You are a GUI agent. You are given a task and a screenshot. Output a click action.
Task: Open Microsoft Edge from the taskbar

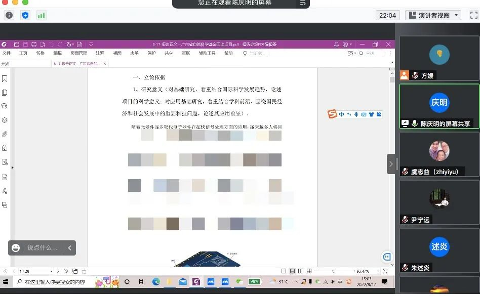pos(156,282)
